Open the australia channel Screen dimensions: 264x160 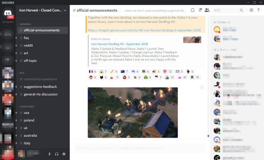coord(43,136)
